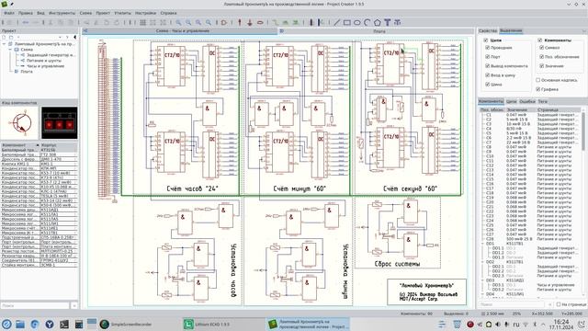Select the Text 'T' tool
The height and width of the screenshot is (331, 588).
388,22
